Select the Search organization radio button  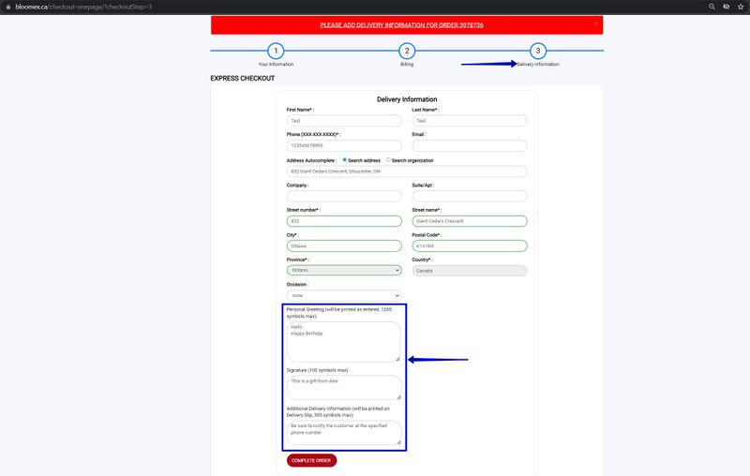[388, 160]
